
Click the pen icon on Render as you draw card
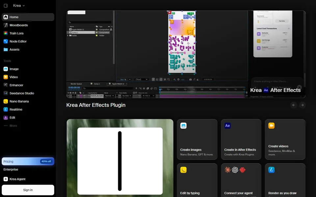coord(272,170)
